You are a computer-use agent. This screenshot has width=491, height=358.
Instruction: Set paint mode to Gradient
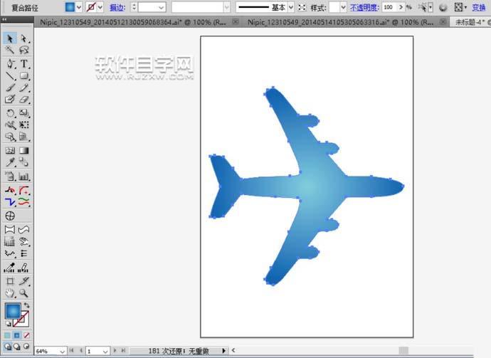click(17, 335)
